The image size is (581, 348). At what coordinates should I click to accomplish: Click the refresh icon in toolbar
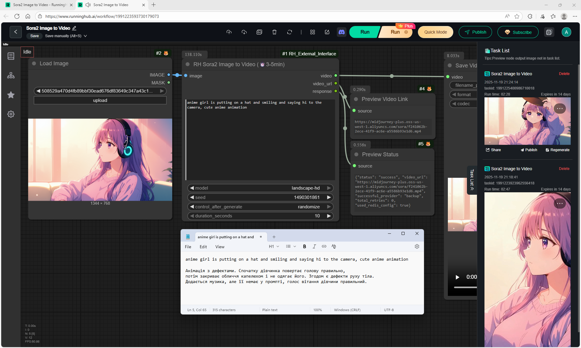[x=290, y=32]
